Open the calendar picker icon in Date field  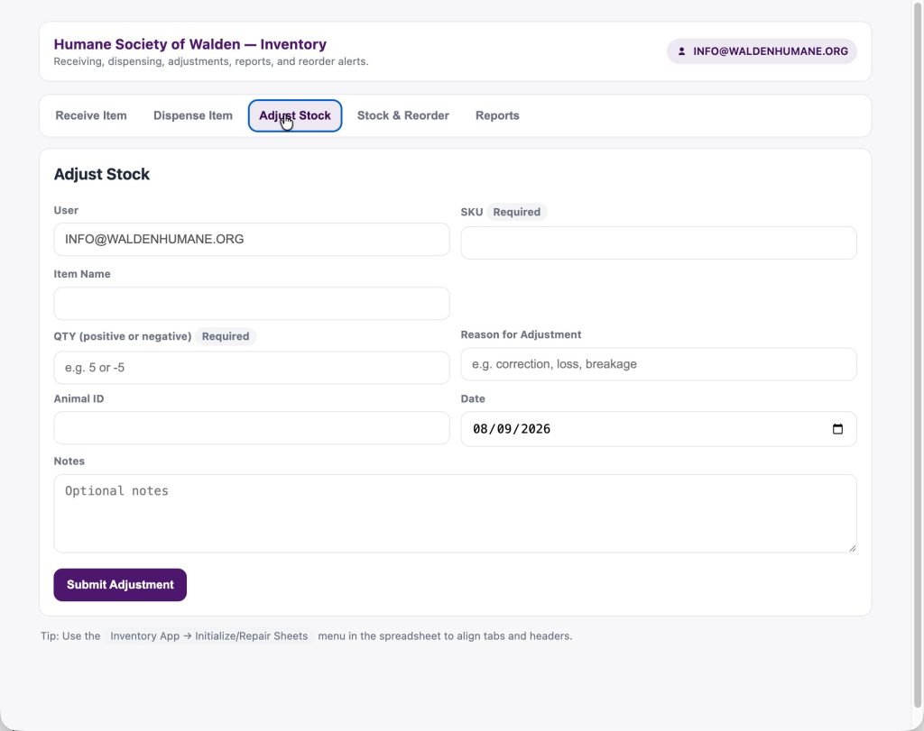[837, 428]
